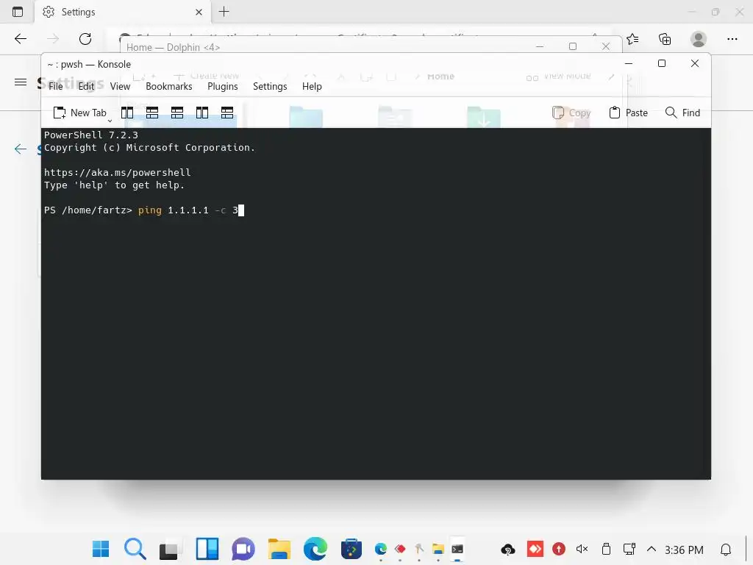Click 'Copyright (c) Microsoft Corporation.' terminal line
Screen dimensions: 753x565
tap(149, 147)
